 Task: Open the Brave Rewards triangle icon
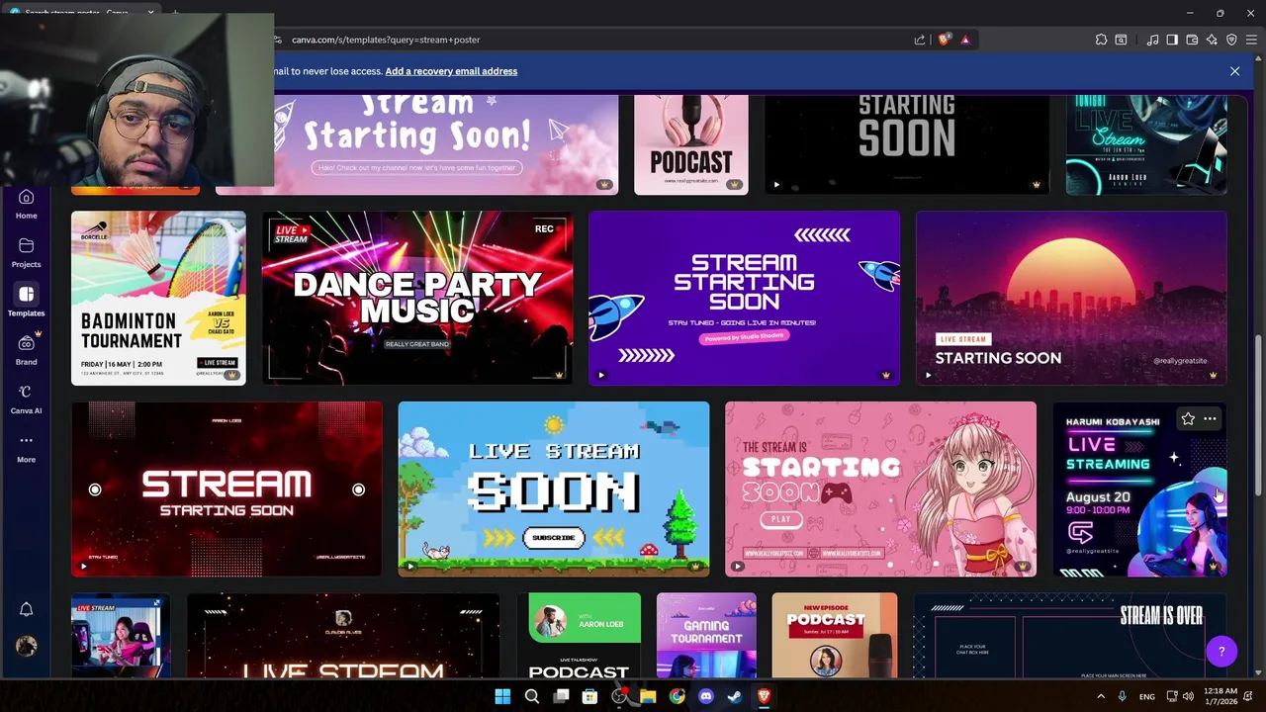point(965,40)
